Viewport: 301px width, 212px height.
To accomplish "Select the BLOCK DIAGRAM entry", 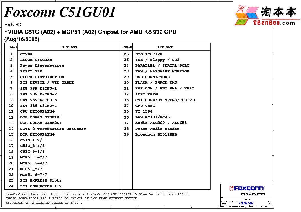I will coord(36,60).
